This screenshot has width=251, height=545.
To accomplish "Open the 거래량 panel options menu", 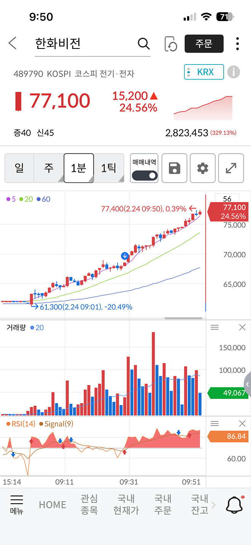I will pos(214,327).
